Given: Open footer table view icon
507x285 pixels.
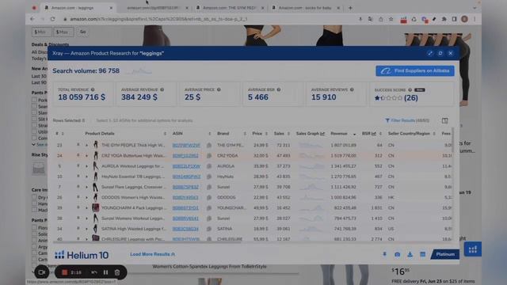Looking at the screenshot, I should [x=422, y=255].
